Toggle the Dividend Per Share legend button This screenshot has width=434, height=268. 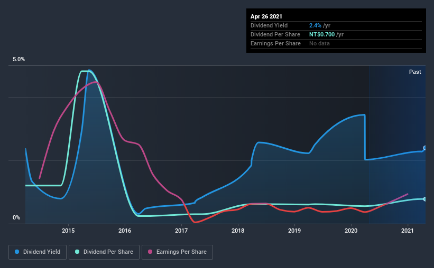coord(104,252)
